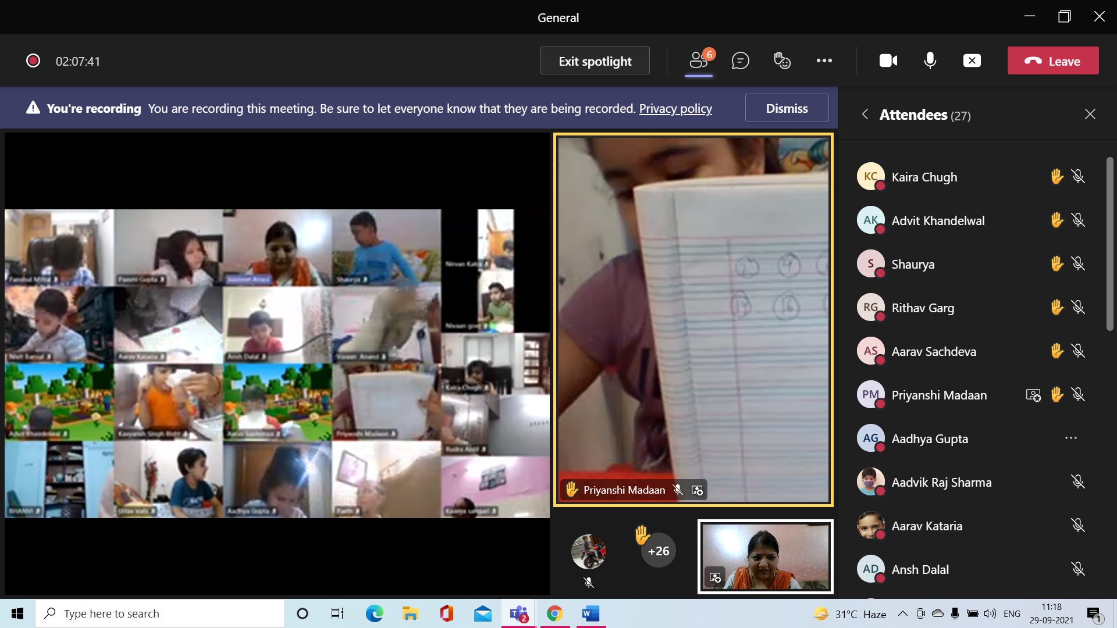
Task: Open the more actions ellipsis menu
Action: click(824, 60)
